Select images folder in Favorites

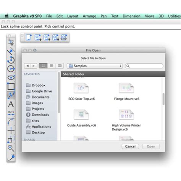coord(34,103)
